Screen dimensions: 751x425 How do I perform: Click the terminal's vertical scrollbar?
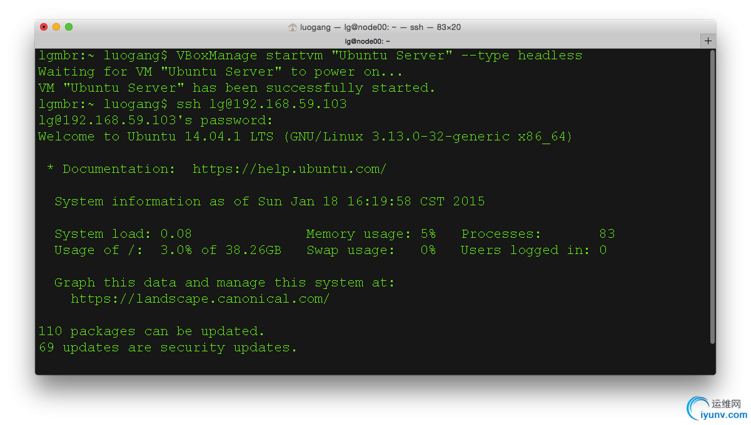click(712, 197)
